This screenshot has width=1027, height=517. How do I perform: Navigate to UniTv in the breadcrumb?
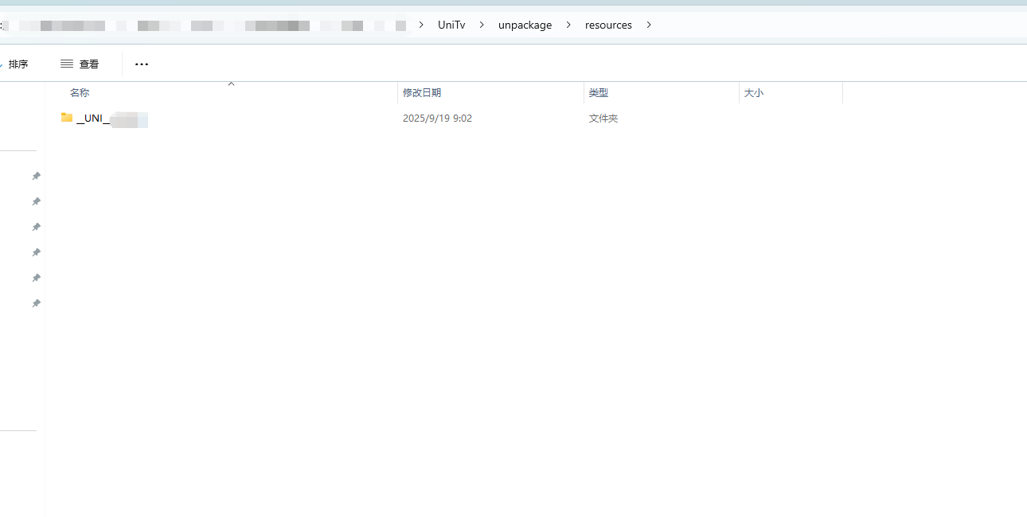click(451, 25)
